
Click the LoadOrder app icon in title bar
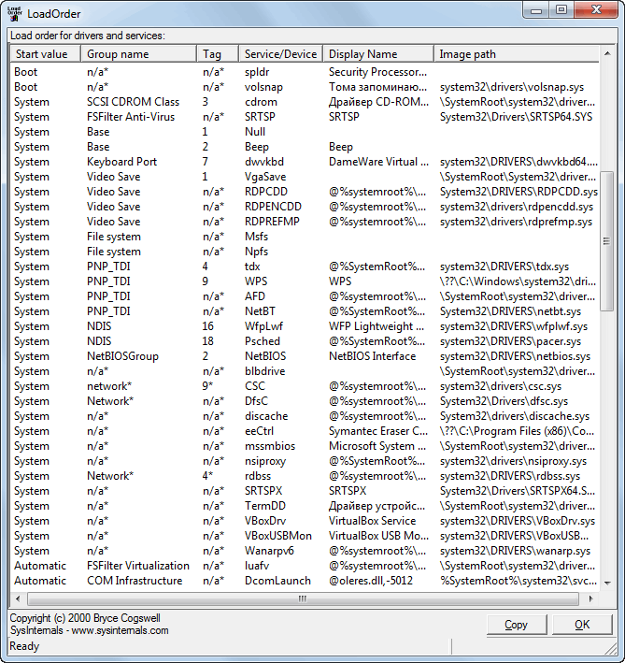pos(14,13)
